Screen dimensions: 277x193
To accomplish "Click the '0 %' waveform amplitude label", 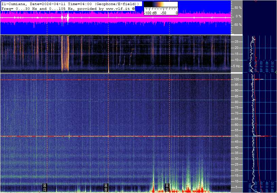I will tap(239, 16).
